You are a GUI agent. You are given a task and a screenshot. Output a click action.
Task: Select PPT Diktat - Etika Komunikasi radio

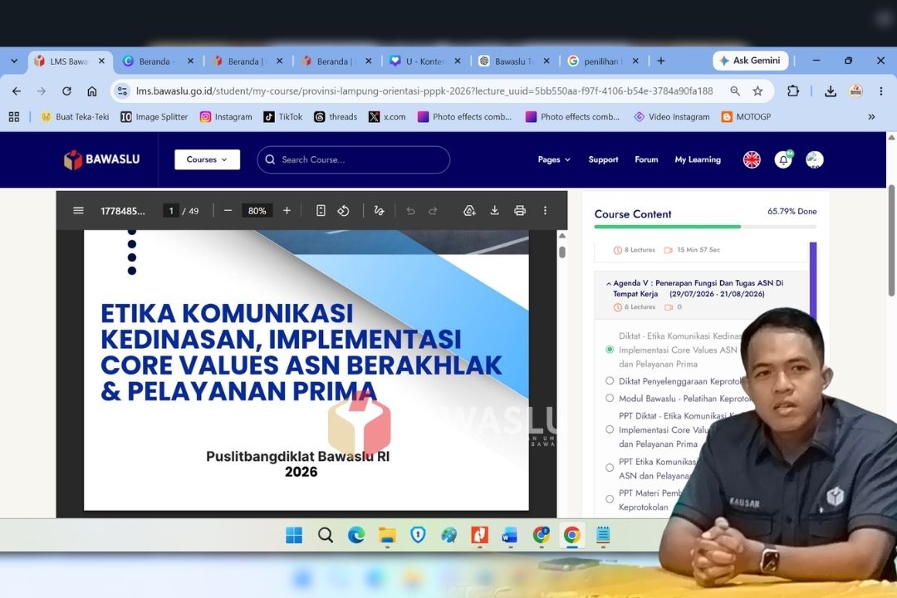point(610,429)
